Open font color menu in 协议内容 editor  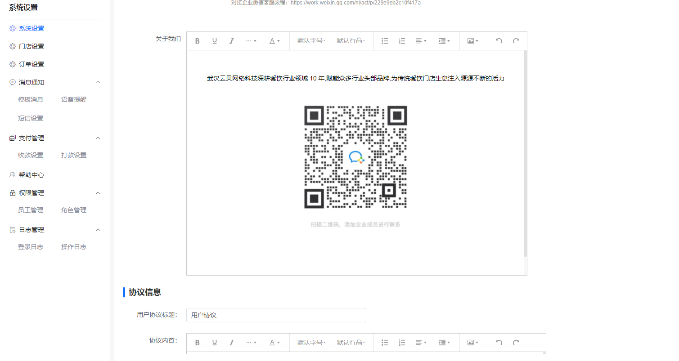pos(274,343)
